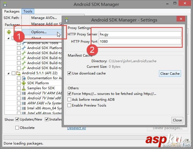Uncheck Force https sources fetched using http
The height and width of the screenshot is (149, 193).
coord(69,94)
